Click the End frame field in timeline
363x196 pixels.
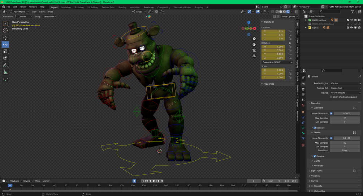(x=291, y=181)
